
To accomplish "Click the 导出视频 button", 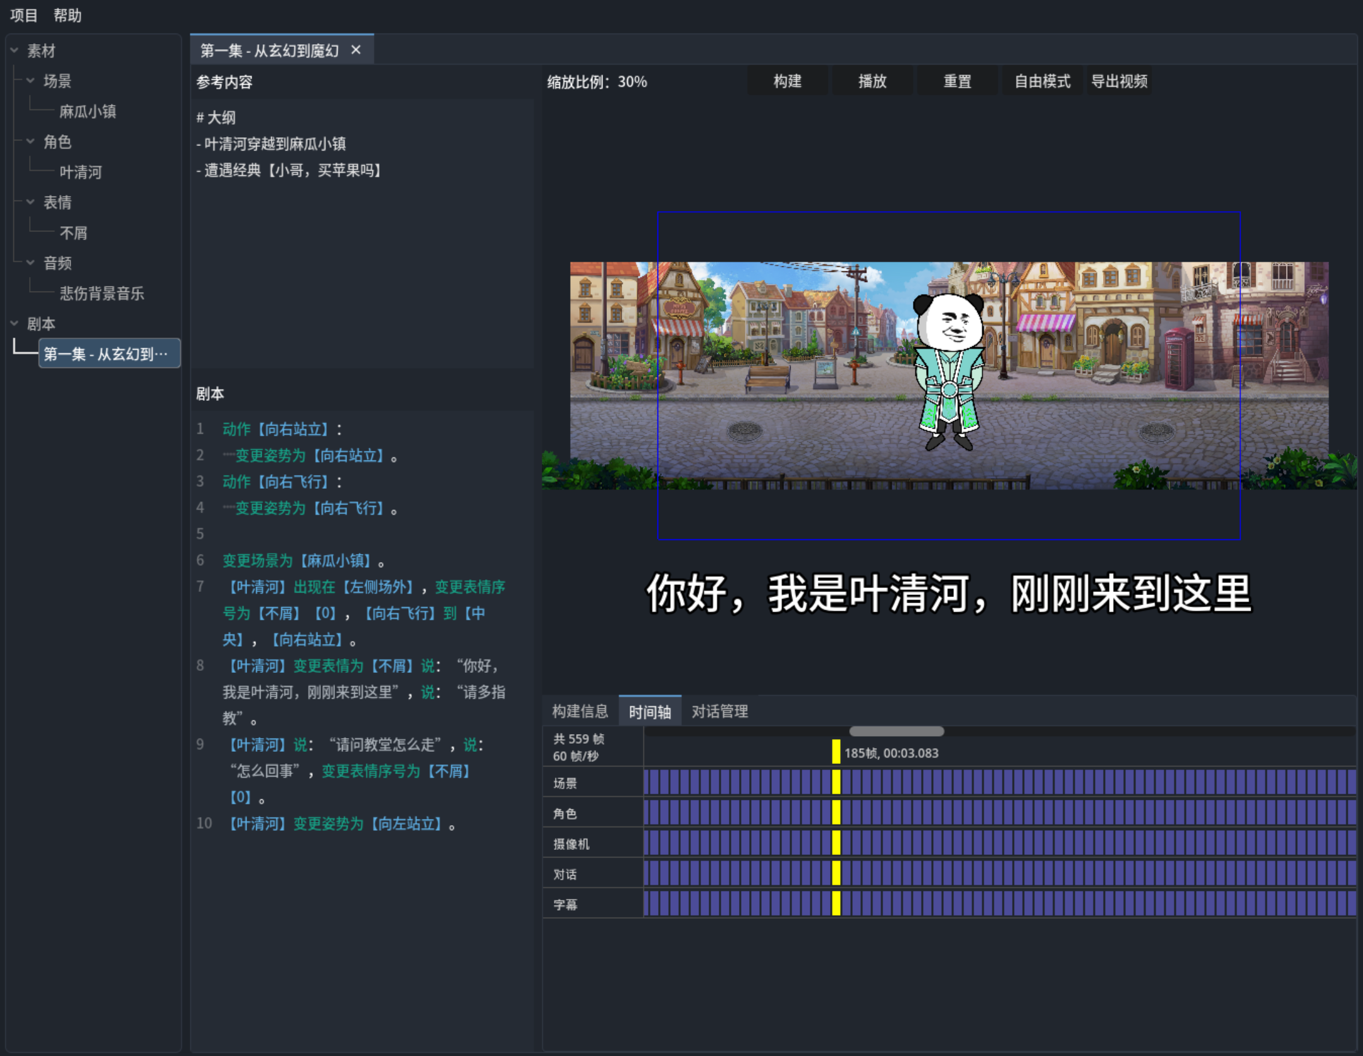I will 1118,82.
